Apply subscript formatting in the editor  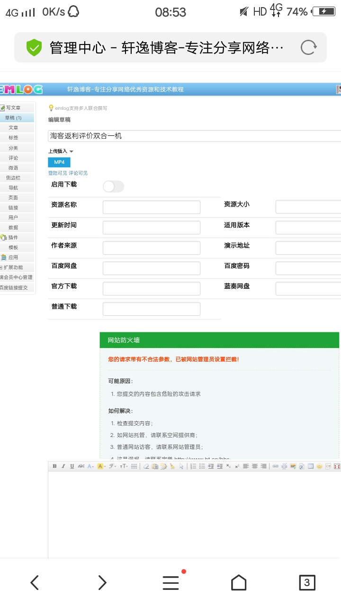(228, 466)
